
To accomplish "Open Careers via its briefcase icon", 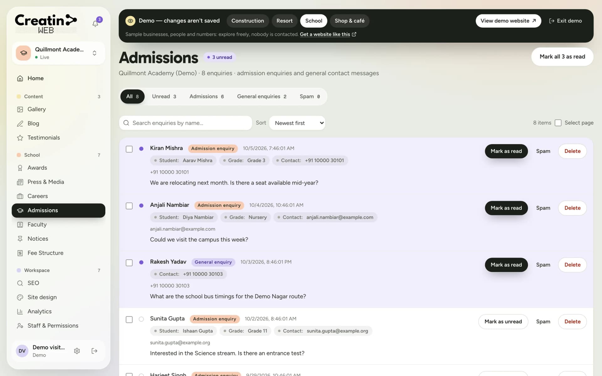I will [x=20, y=196].
